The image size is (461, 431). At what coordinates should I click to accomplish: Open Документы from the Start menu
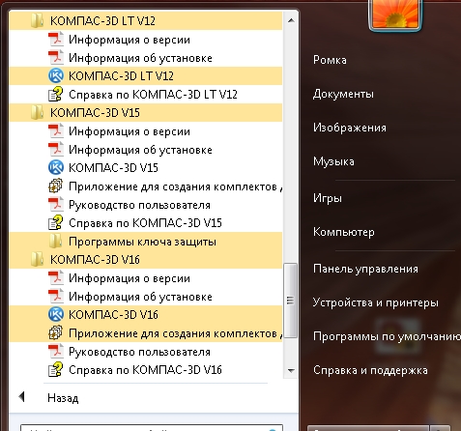[343, 94]
